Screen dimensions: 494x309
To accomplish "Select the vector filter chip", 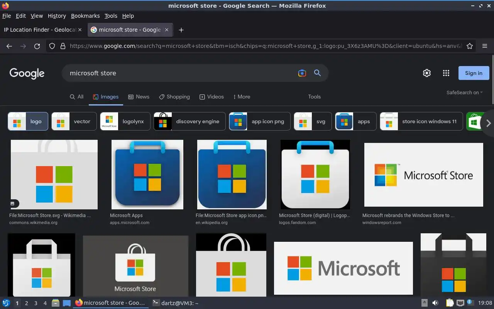I will tap(74, 121).
